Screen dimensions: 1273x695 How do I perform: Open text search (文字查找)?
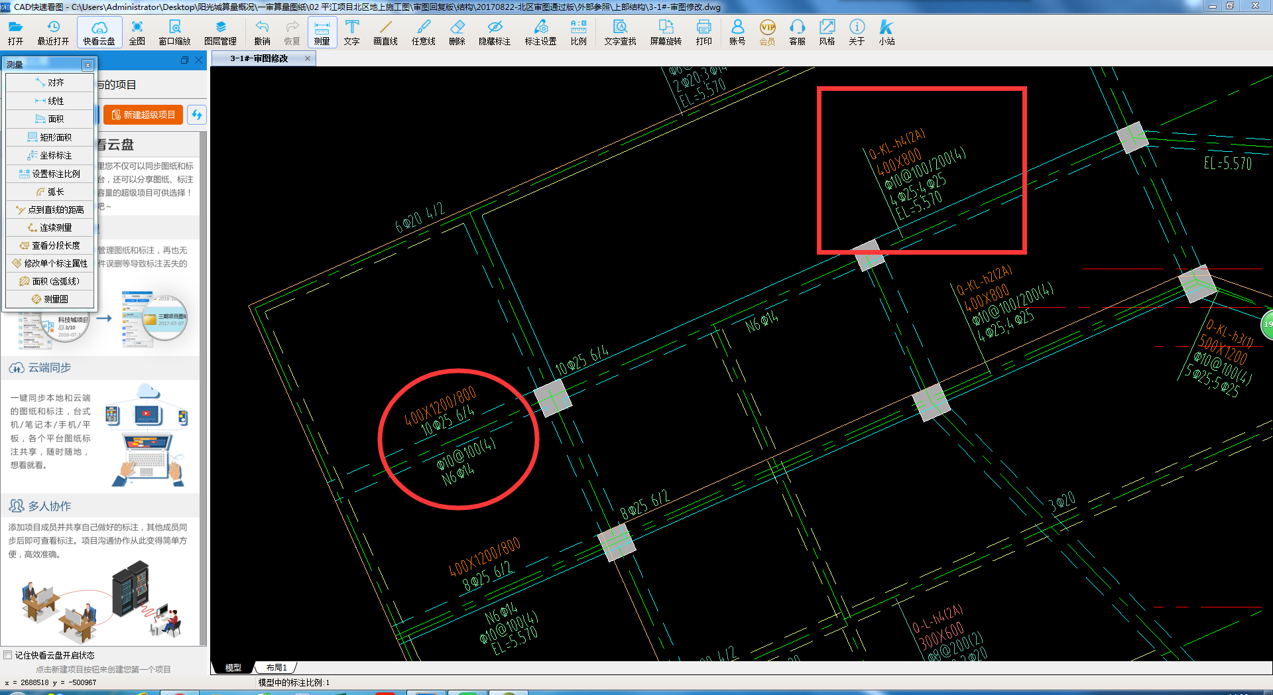pyautogui.click(x=620, y=32)
